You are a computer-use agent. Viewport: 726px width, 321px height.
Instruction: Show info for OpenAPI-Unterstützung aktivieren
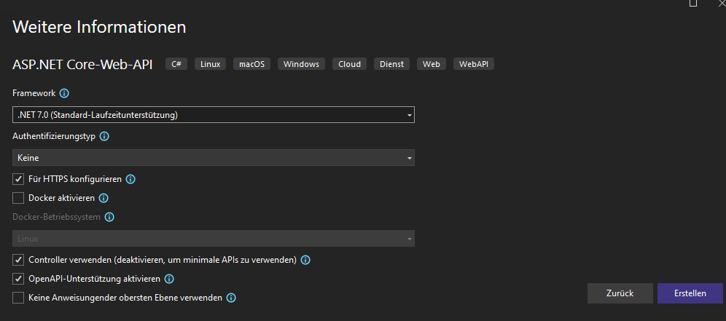[x=169, y=279]
